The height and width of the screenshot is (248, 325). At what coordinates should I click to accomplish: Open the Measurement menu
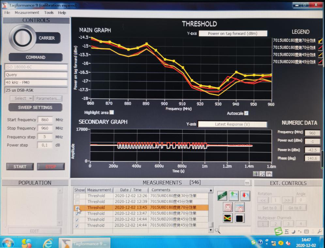pyautogui.click(x=27, y=13)
